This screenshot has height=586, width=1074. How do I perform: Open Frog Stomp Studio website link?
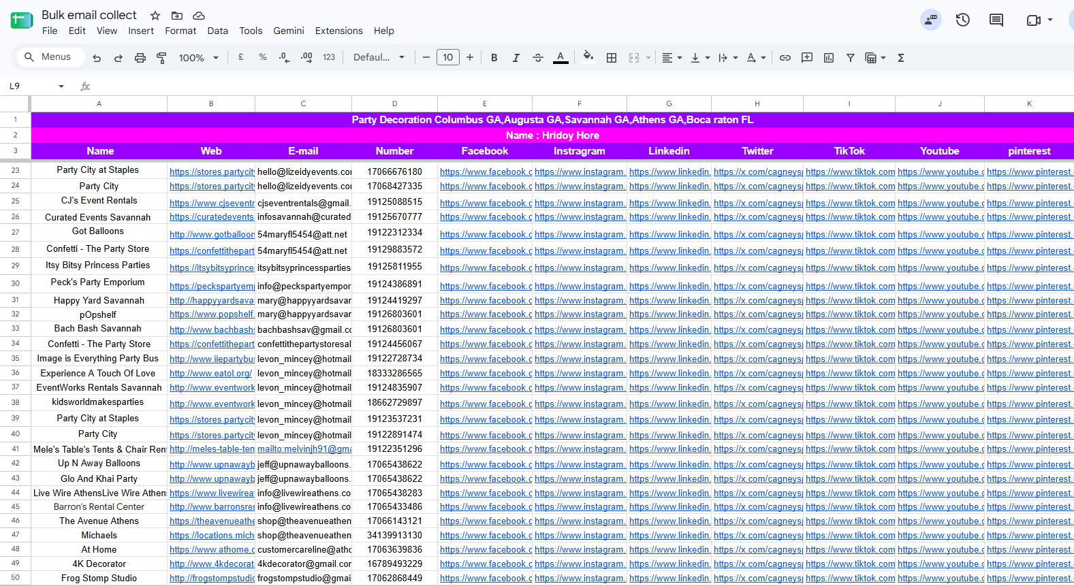click(x=212, y=579)
